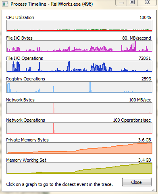Click the first Registry Operations spike at start
This screenshot has height=194, width=158.
click(x=8, y=88)
